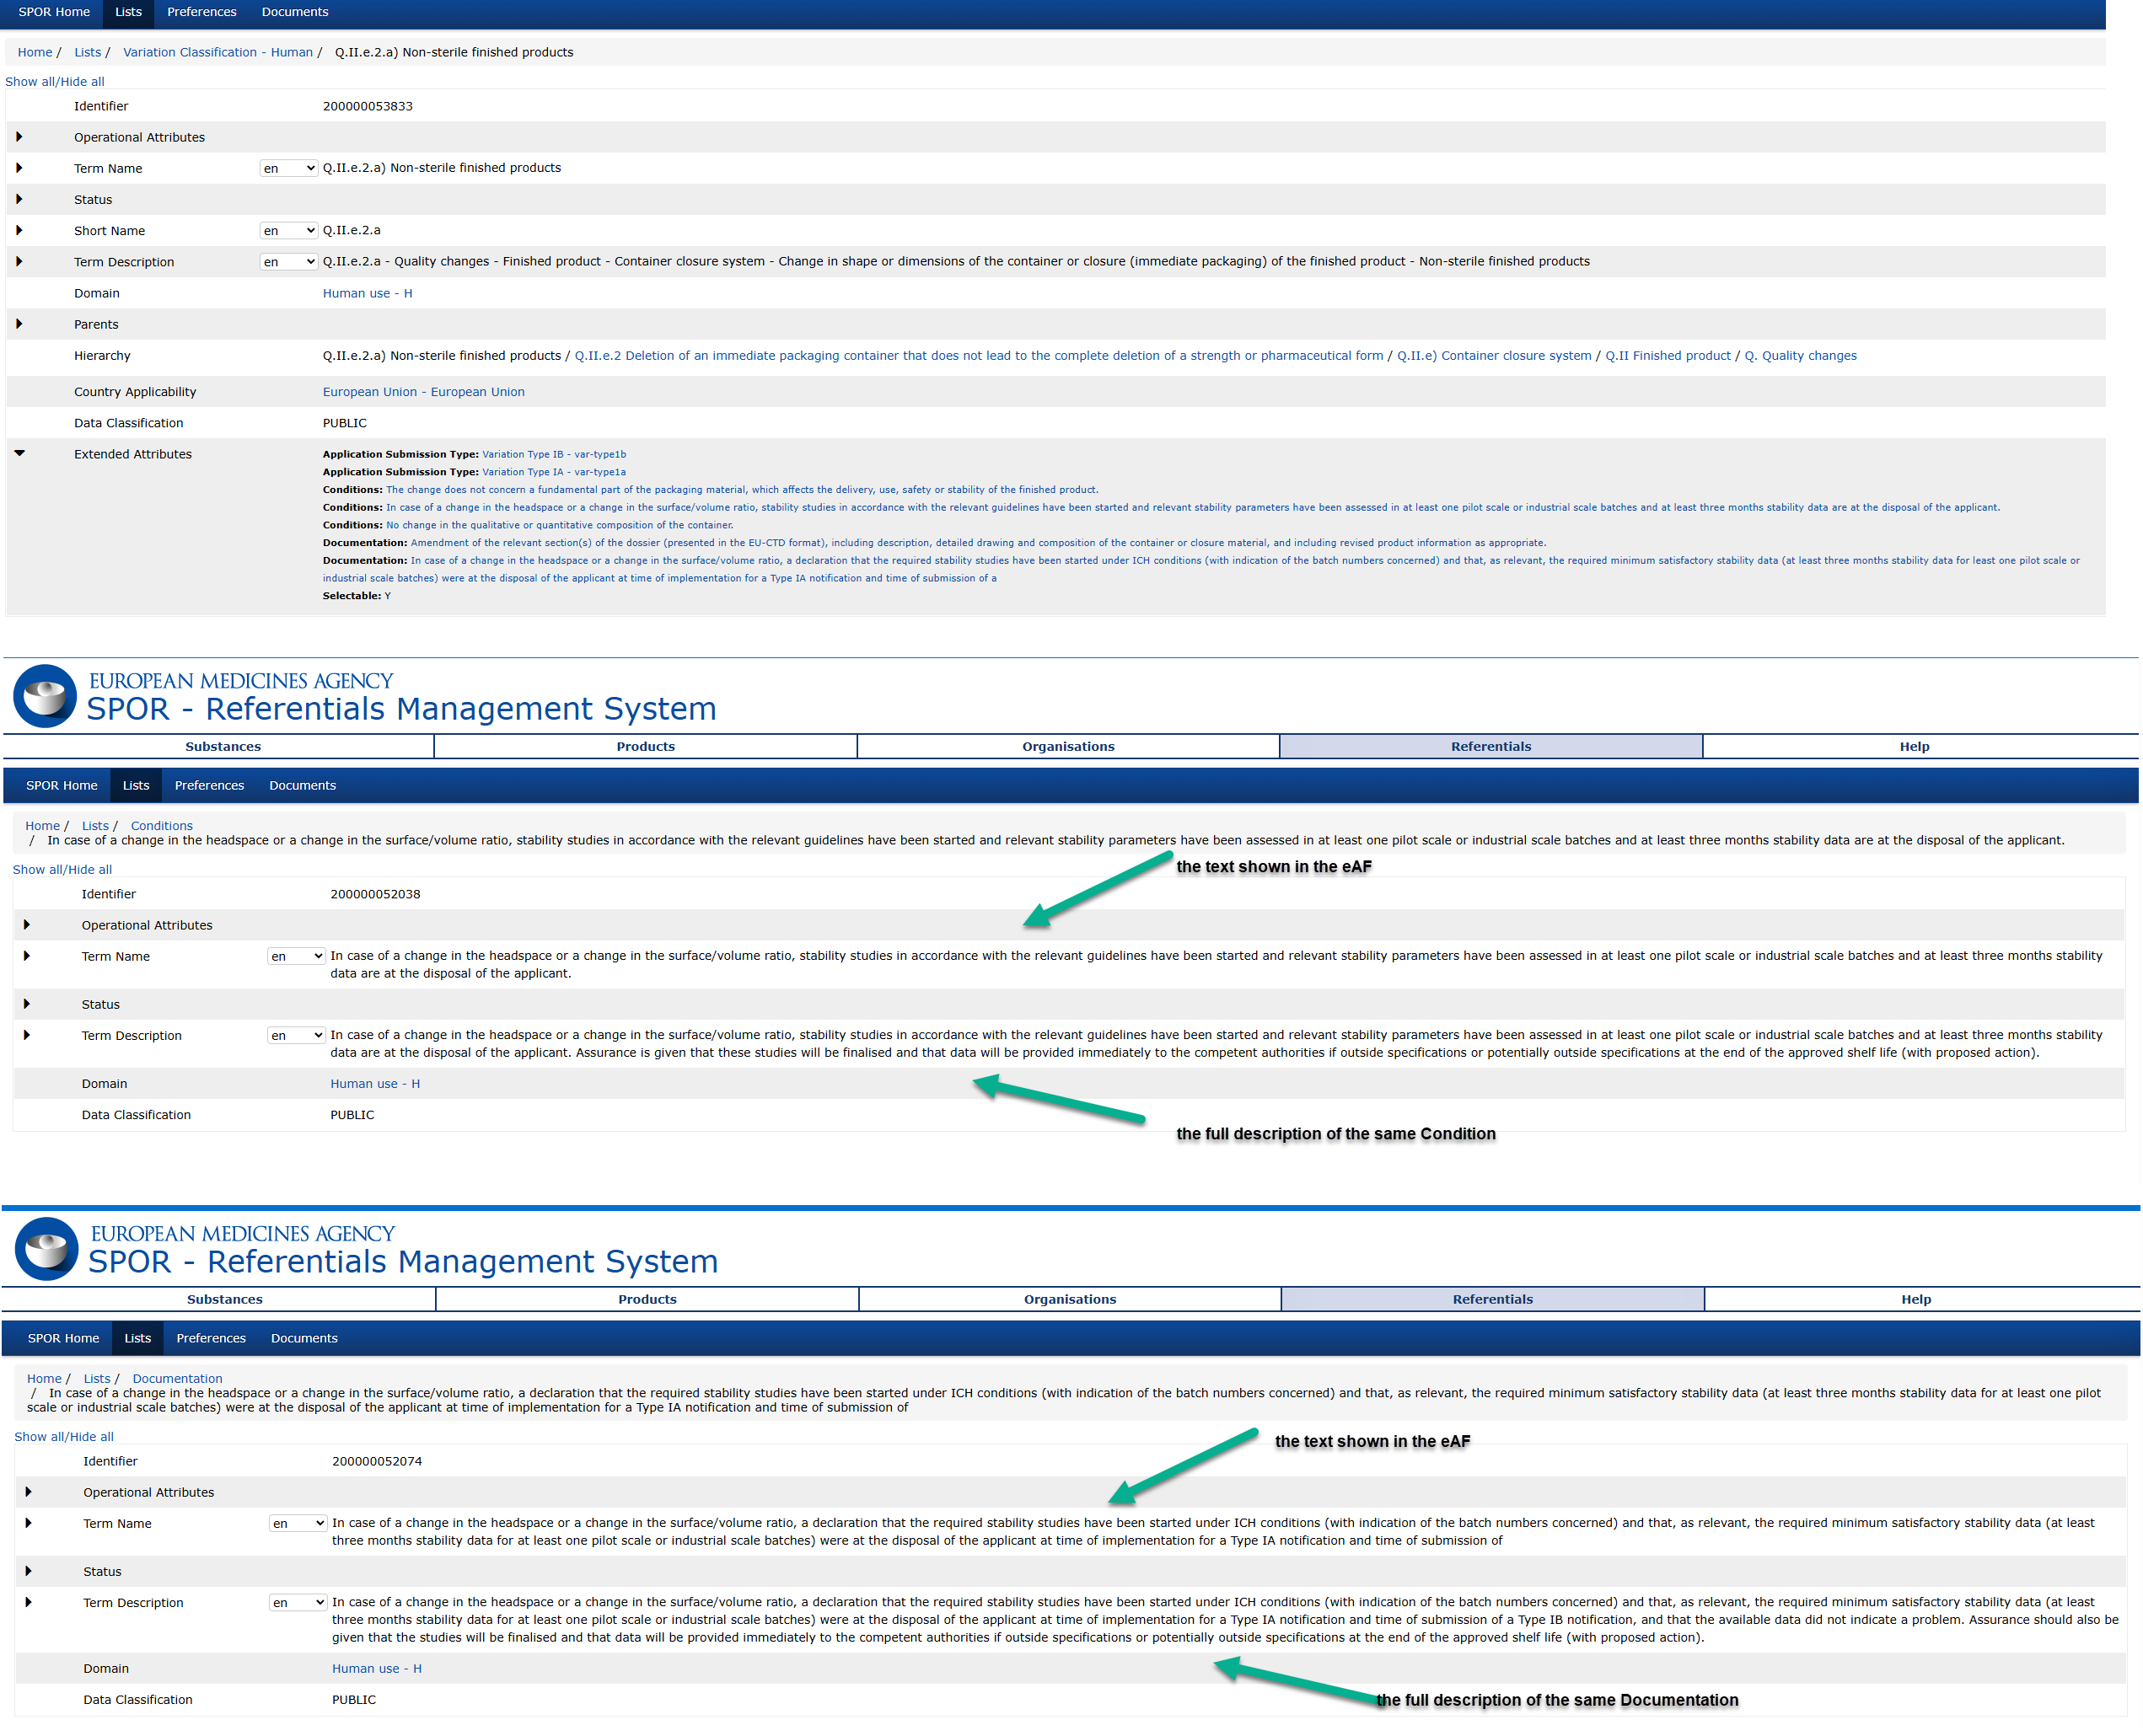The width and height of the screenshot is (2143, 1736).
Task: Open language dropdown next to Short Name
Action: click(288, 231)
